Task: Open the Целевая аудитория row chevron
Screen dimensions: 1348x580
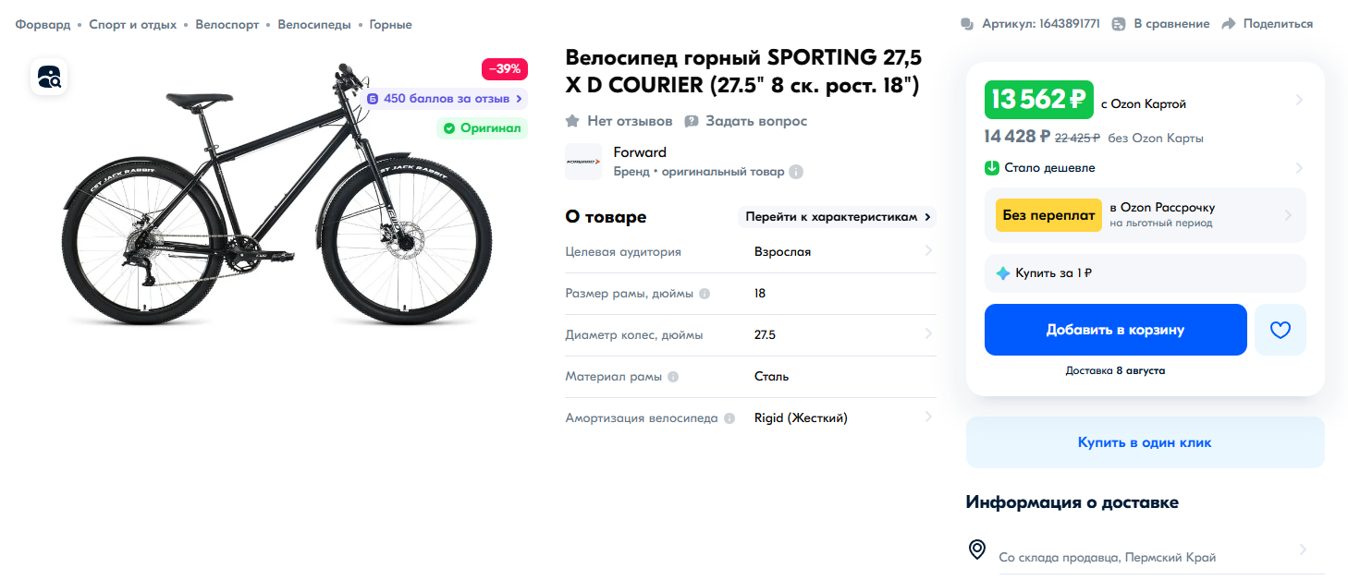Action: pyautogui.click(x=928, y=251)
